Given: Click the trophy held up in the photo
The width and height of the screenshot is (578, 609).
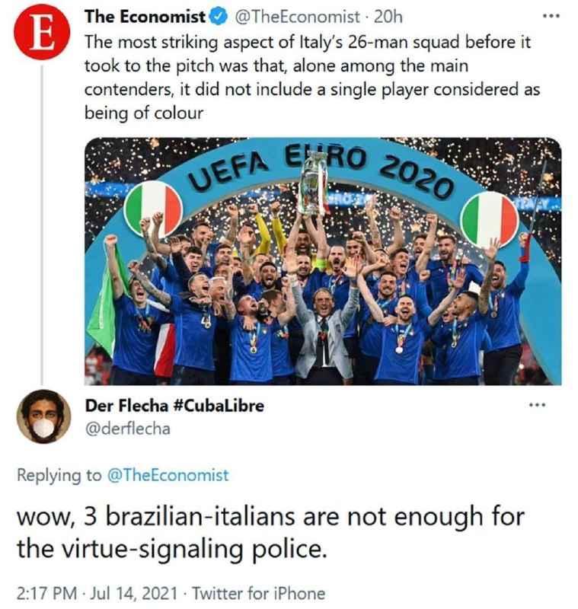Looking at the screenshot, I should coord(312,183).
